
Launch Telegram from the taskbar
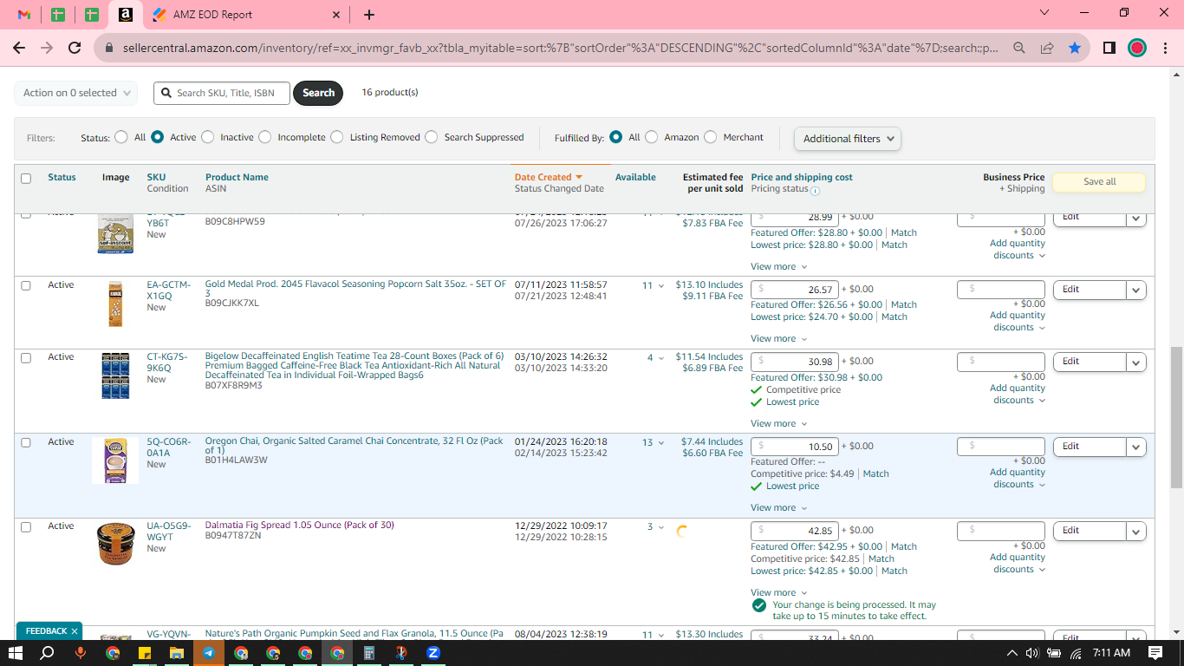[x=208, y=653]
